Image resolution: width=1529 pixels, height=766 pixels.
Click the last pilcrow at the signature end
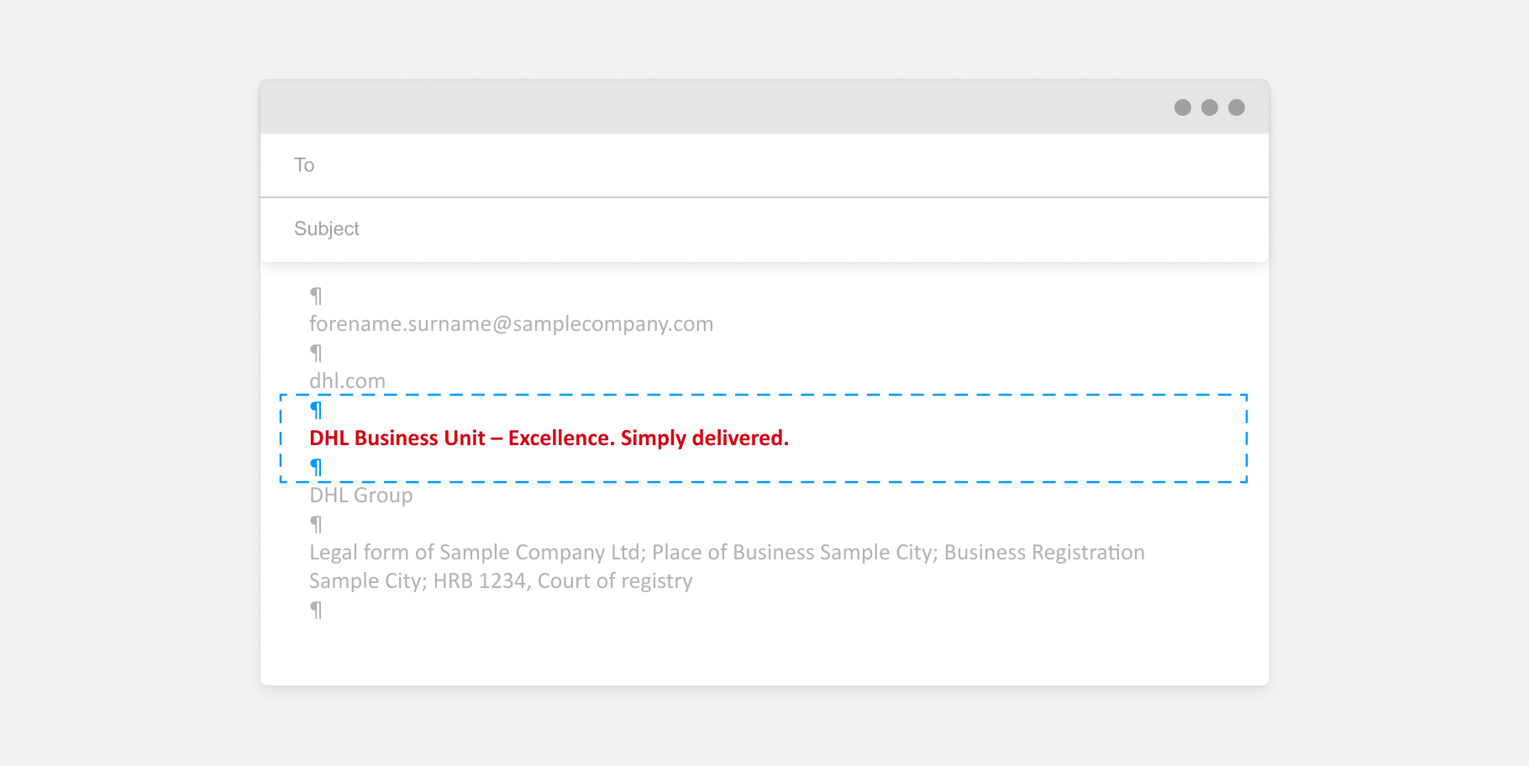click(x=316, y=610)
